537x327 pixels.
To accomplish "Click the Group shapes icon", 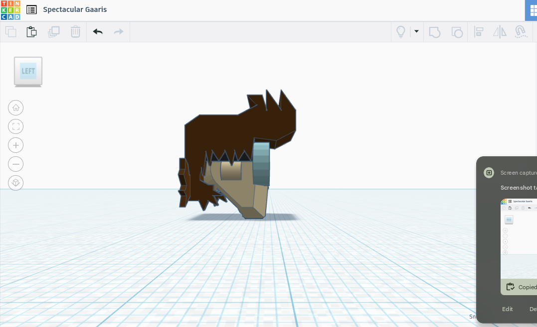I will click(435, 32).
